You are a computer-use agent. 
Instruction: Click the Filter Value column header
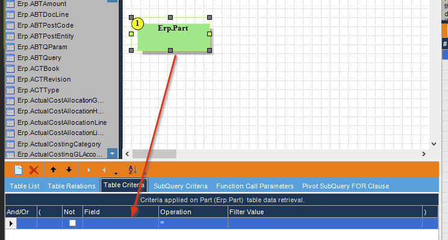325,212
